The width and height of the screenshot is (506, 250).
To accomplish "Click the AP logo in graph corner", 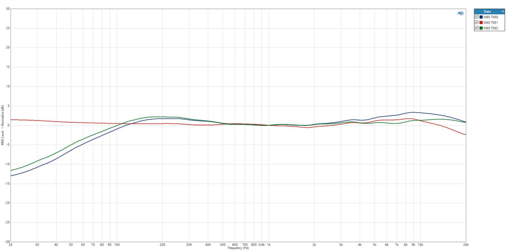I will (460, 13).
